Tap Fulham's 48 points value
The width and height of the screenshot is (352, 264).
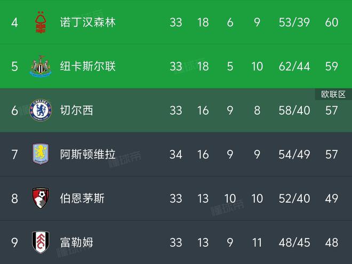(331, 242)
